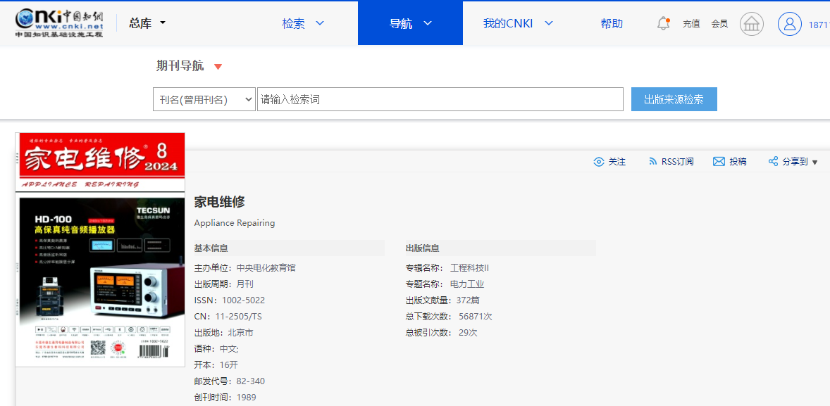Open the 期刊导航 red triangle dropdown
This screenshot has width=830, height=406.
tap(218, 67)
